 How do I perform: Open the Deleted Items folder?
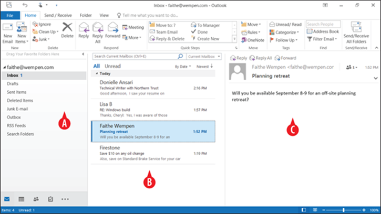pyautogui.click(x=20, y=101)
